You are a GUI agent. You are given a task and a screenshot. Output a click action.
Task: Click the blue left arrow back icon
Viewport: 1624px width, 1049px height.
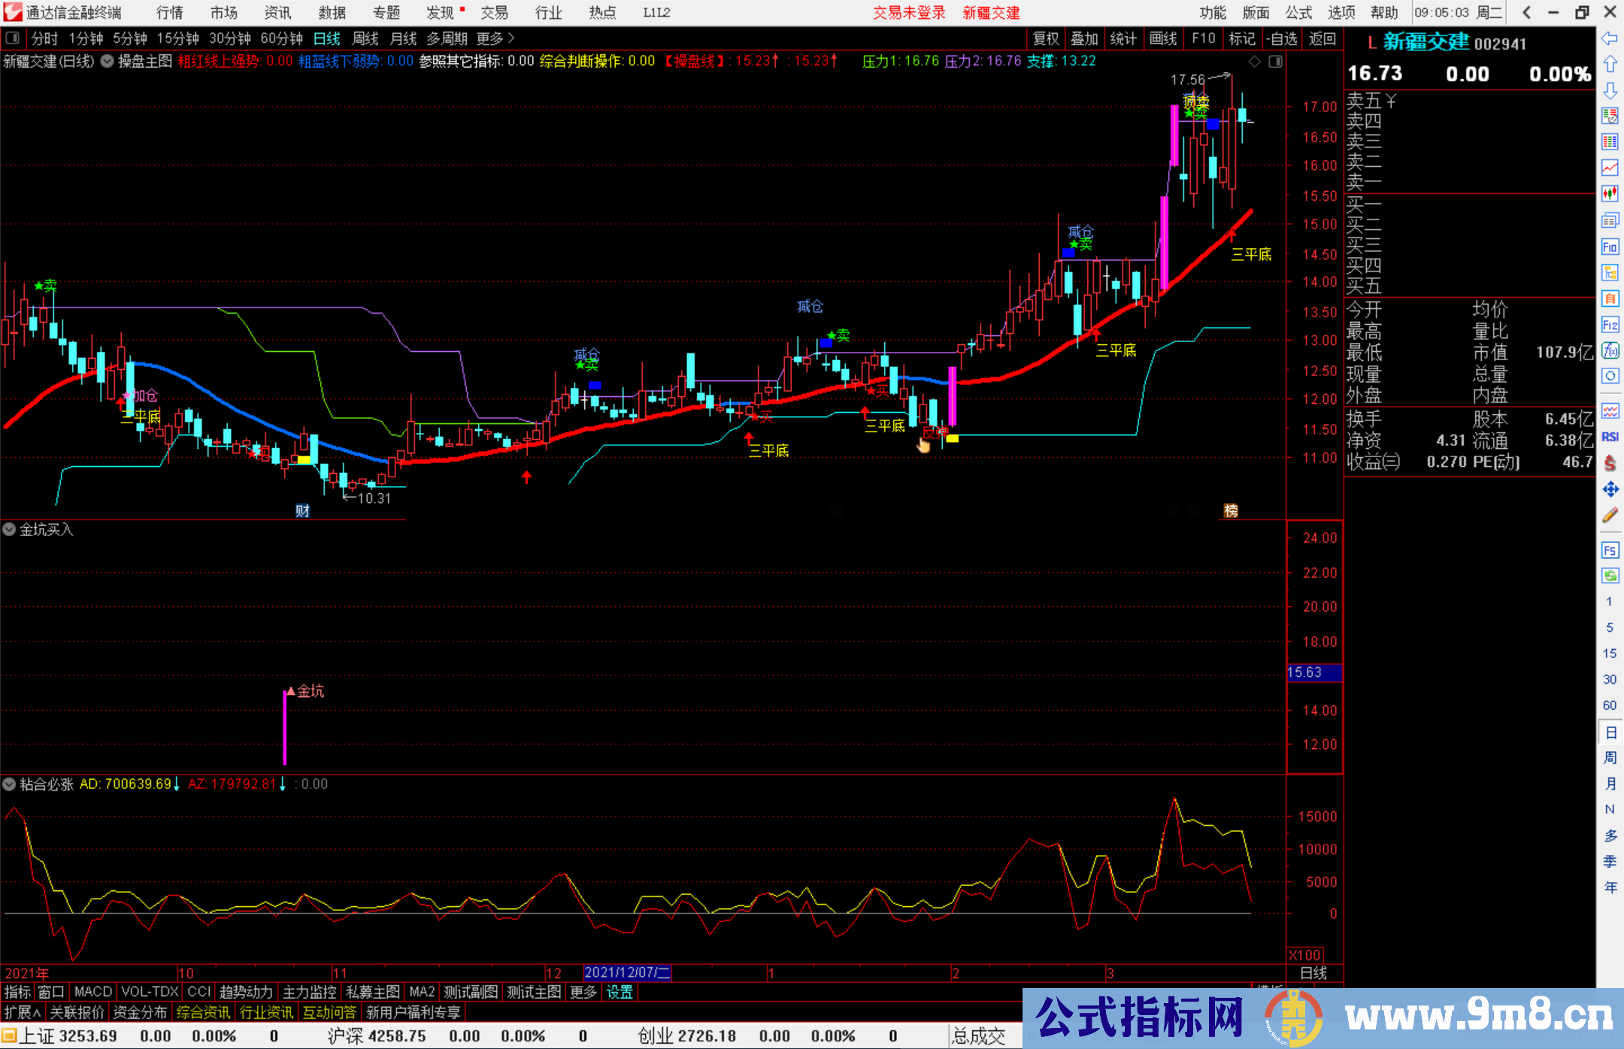point(1610,38)
